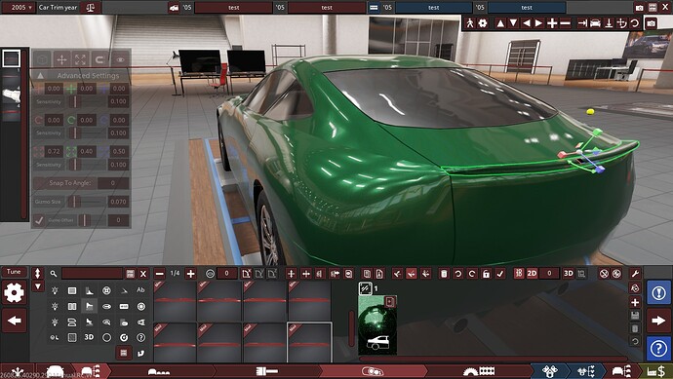Open the 2005 year dropdown

tap(21, 7)
